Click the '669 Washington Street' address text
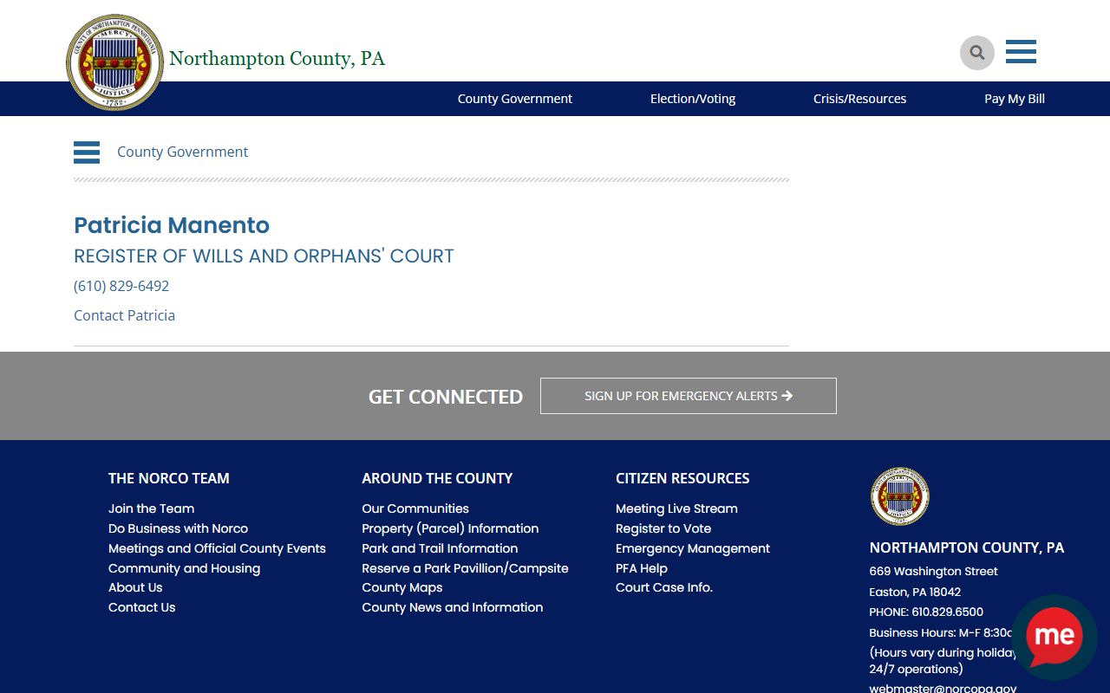 [x=933, y=571]
